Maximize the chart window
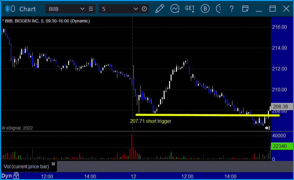Viewport: 294px width, 180px height. (x=272, y=9)
